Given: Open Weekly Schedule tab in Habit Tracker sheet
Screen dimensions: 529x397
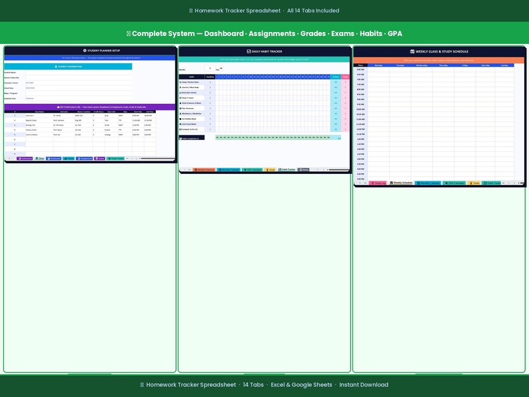Looking at the screenshot, I should pos(204,170).
